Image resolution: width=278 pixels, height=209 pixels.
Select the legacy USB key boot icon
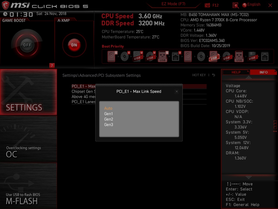click(x=239, y=56)
